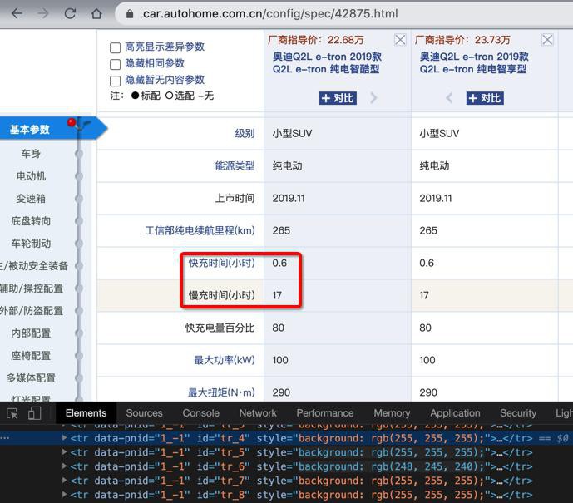The image size is (573, 503).
Task: Jump to 车轮制动 section in sidebar
Action: (31, 244)
